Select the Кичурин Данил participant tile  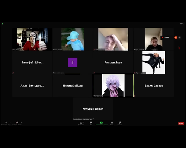click(x=93, y=109)
